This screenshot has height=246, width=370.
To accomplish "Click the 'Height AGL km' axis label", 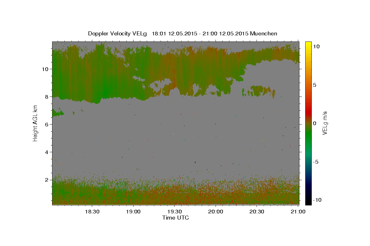I will (x=35, y=123).
